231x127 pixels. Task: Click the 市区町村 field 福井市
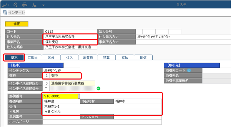tap(138, 101)
